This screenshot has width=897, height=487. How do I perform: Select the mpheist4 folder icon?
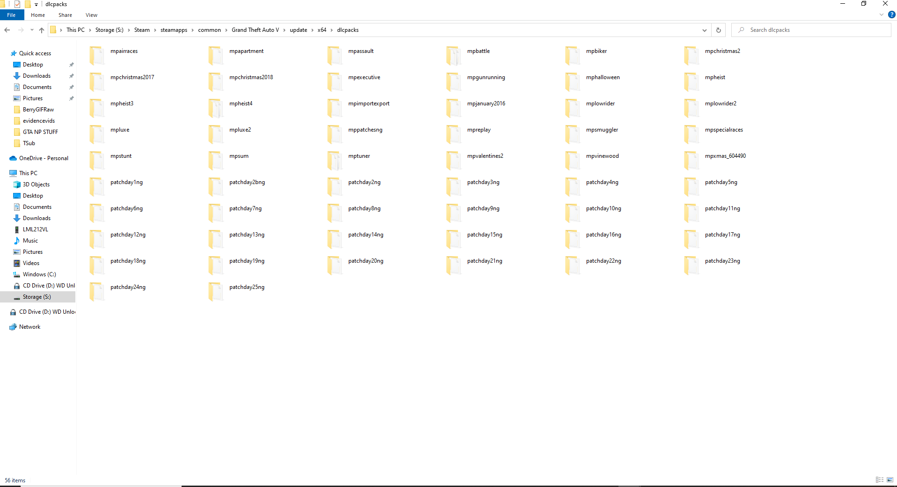point(216,108)
